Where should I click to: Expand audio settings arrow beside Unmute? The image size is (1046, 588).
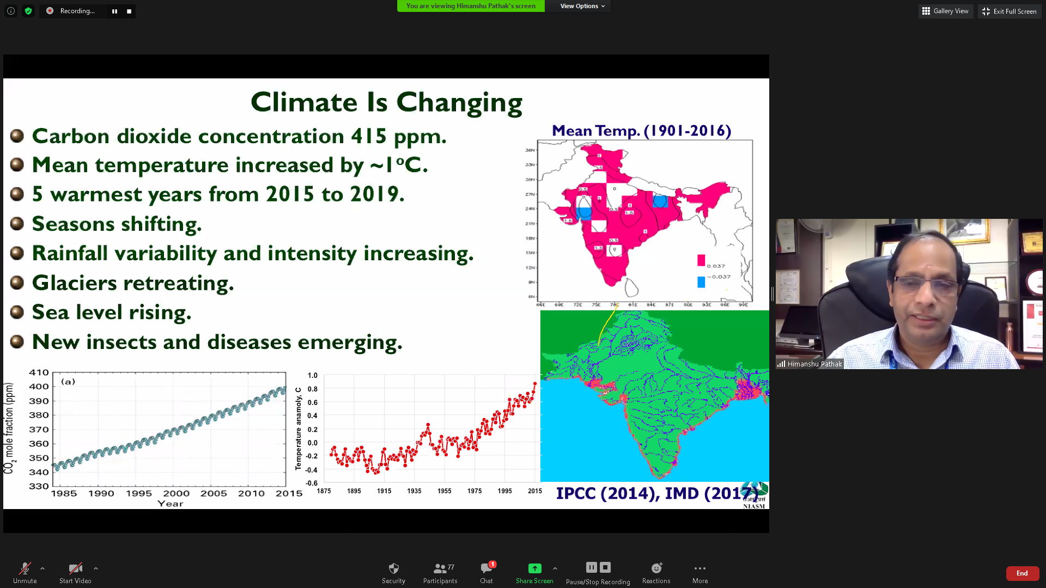[42, 568]
